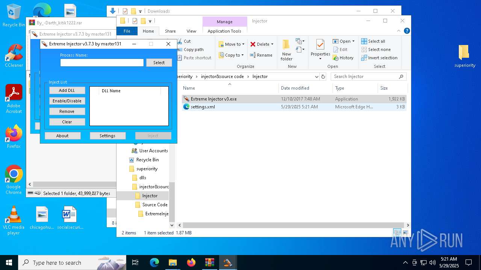This screenshot has height=270, width=481.
Task: Click Add DLL in Extreme Injector
Action: click(67, 90)
